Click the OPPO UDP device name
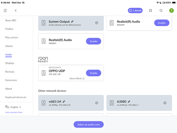Image resolution: width=177 pixels, height=133 pixels. [x=57, y=71]
